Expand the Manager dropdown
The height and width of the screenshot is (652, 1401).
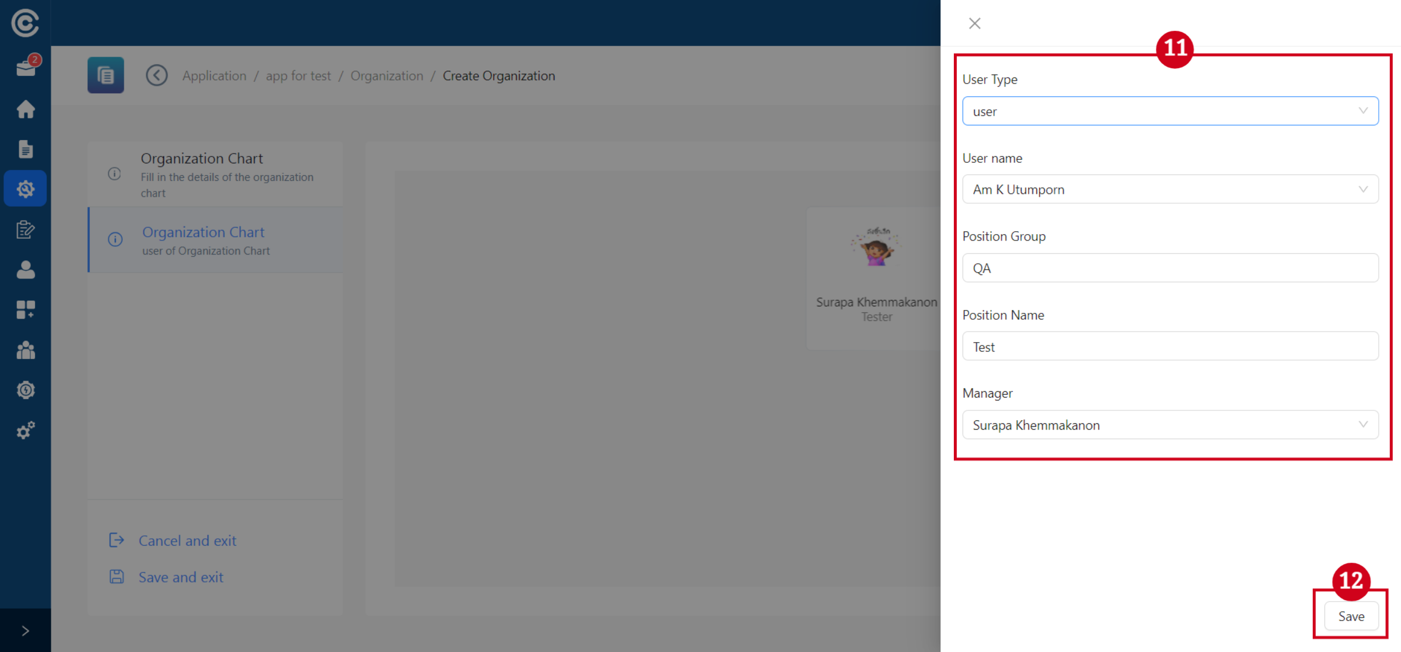click(x=1170, y=425)
